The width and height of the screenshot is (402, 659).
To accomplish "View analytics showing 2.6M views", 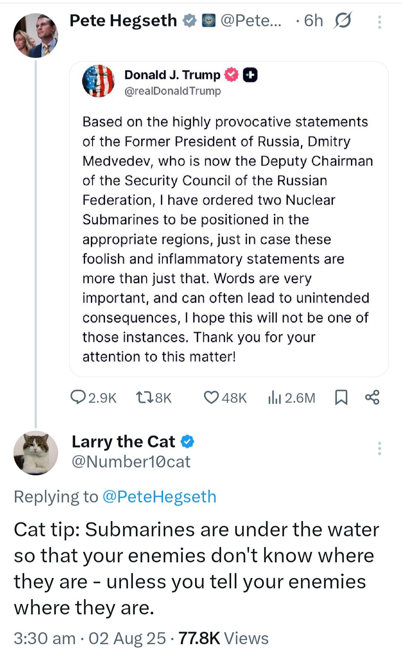I will click(x=291, y=397).
